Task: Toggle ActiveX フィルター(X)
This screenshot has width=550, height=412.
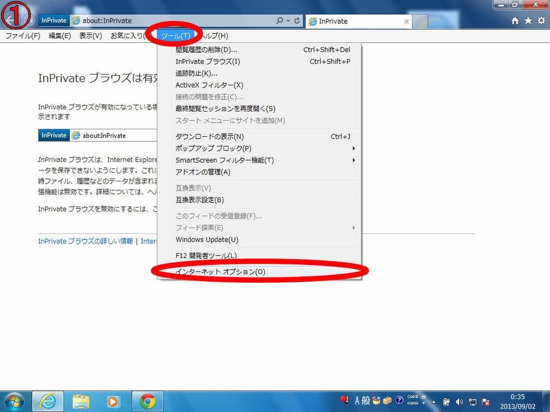Action: (259, 85)
